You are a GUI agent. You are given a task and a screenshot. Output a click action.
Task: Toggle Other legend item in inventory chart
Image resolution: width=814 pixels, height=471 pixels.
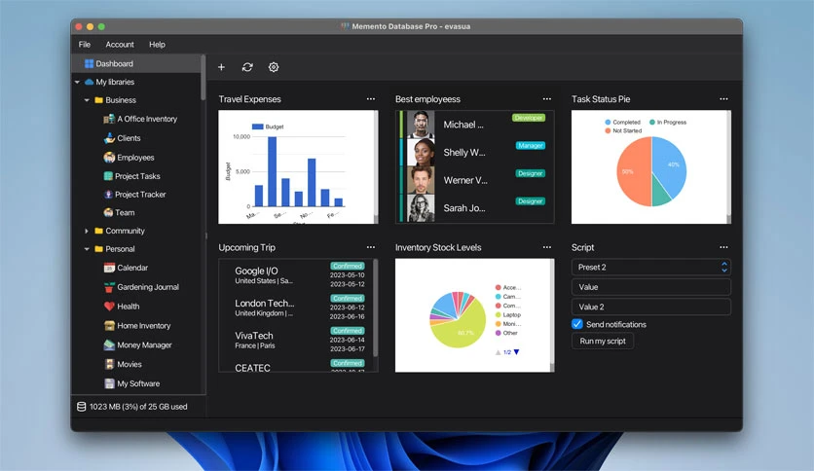tap(506, 333)
